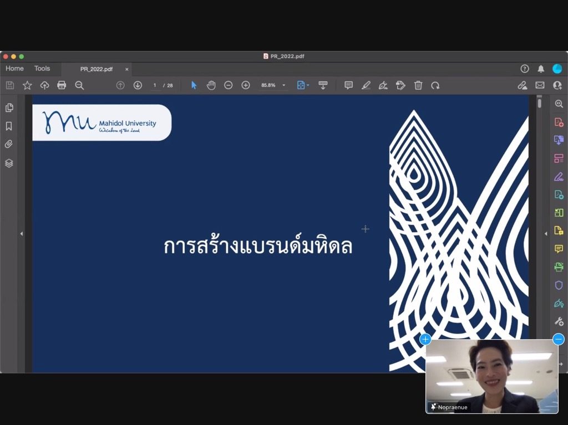Click the cloud upload icon
The width and height of the screenshot is (568, 425).
tap(44, 85)
